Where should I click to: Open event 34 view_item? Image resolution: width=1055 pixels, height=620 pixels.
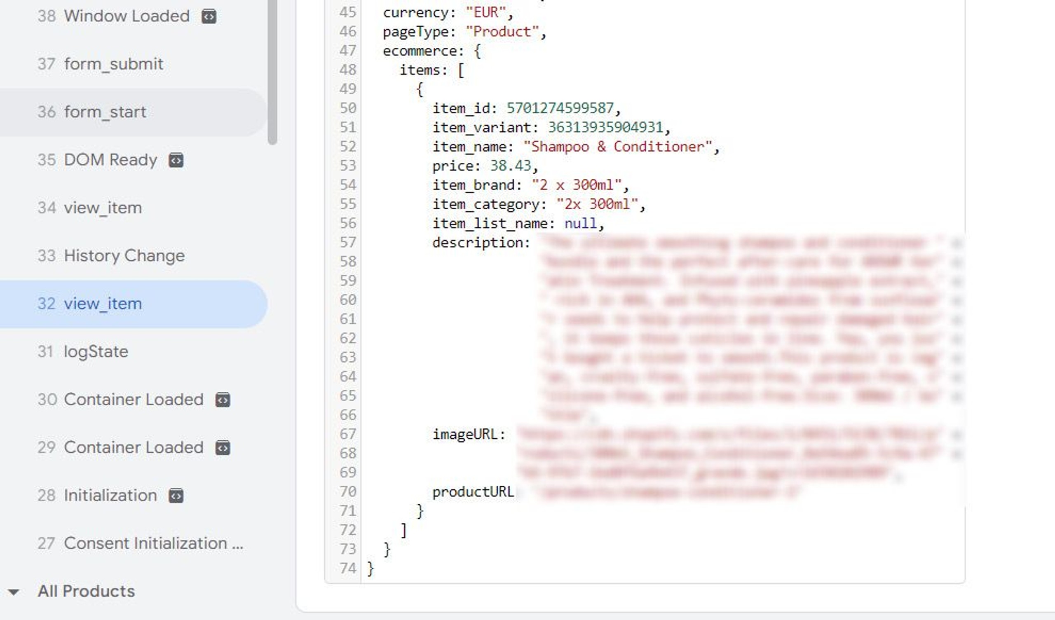coord(103,208)
